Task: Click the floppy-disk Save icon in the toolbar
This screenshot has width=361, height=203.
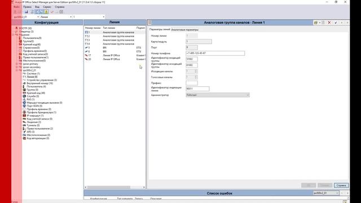Action: coord(27,12)
